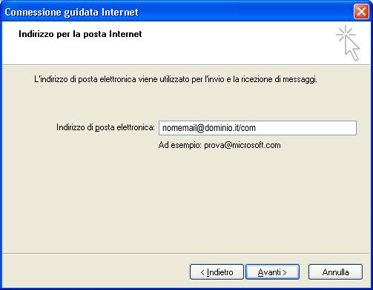The width and height of the screenshot is (373, 290).
Task: Click the example text 'prova@microsoft.com'
Action: pyautogui.click(x=242, y=145)
